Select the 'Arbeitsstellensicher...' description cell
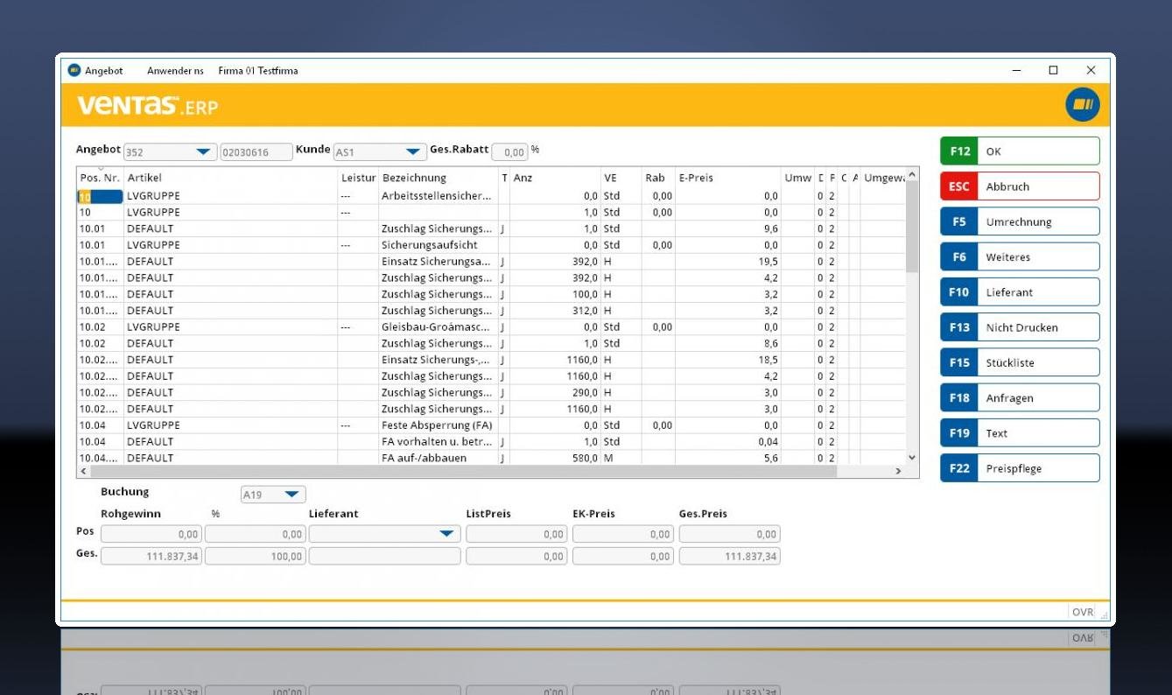The image size is (1172, 695). (439, 196)
